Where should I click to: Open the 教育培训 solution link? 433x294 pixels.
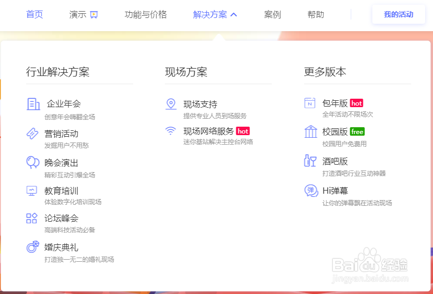(x=61, y=191)
